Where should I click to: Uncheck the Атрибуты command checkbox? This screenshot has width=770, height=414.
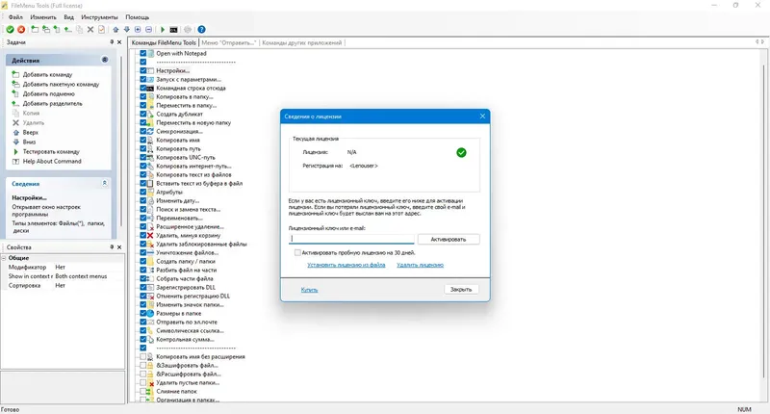[143, 192]
